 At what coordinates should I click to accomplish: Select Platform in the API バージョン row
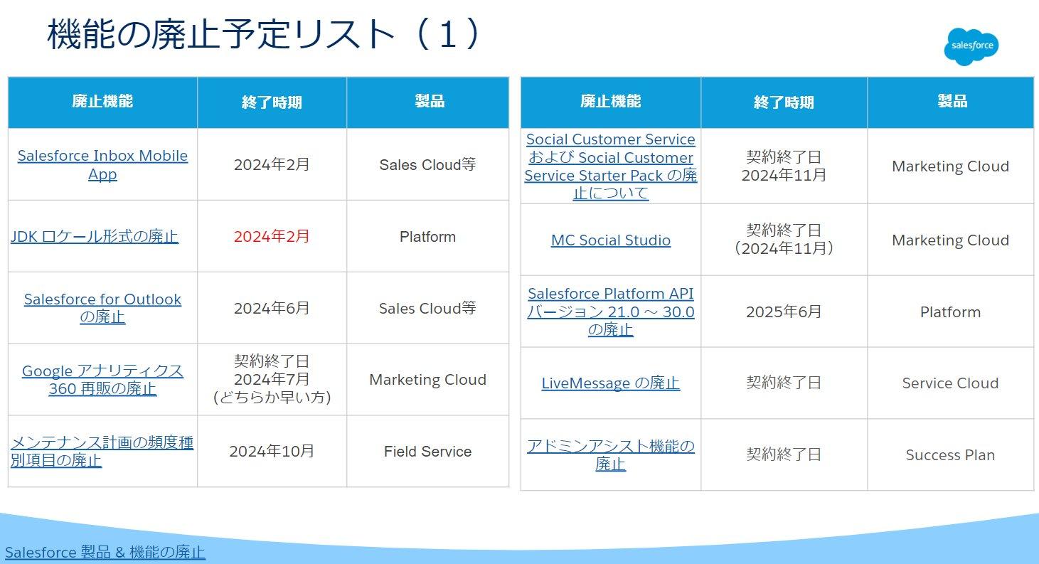950,312
